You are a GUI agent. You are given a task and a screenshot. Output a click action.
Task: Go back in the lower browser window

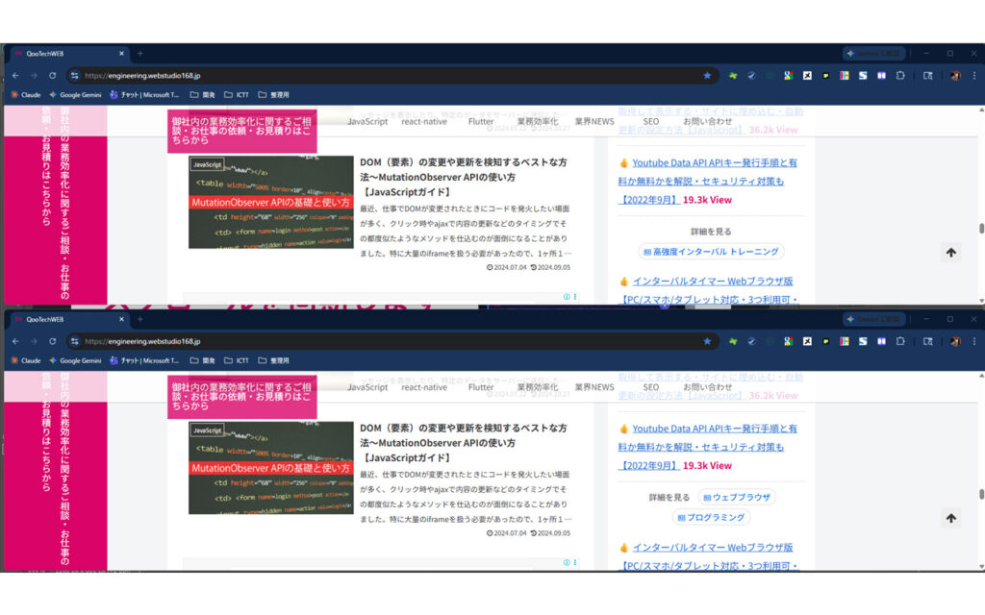(15, 341)
